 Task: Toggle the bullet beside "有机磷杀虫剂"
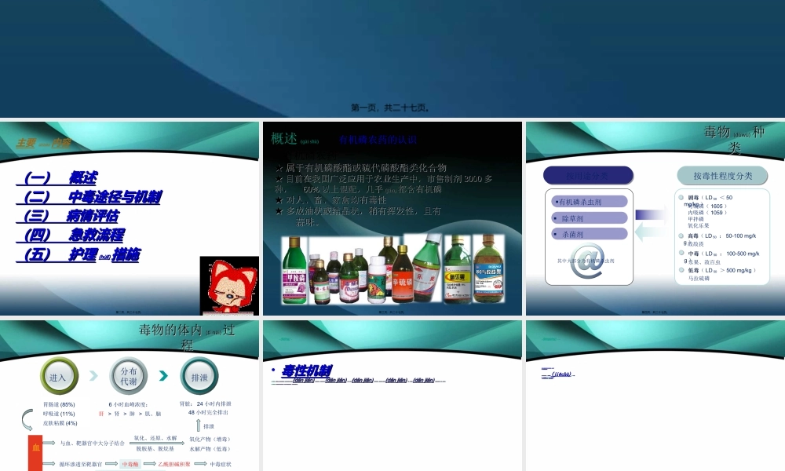557,200
